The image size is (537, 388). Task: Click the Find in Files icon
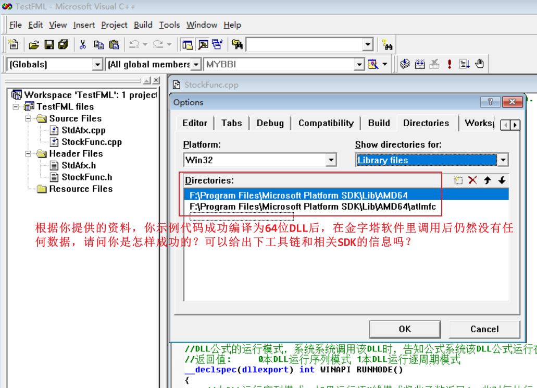(x=237, y=44)
